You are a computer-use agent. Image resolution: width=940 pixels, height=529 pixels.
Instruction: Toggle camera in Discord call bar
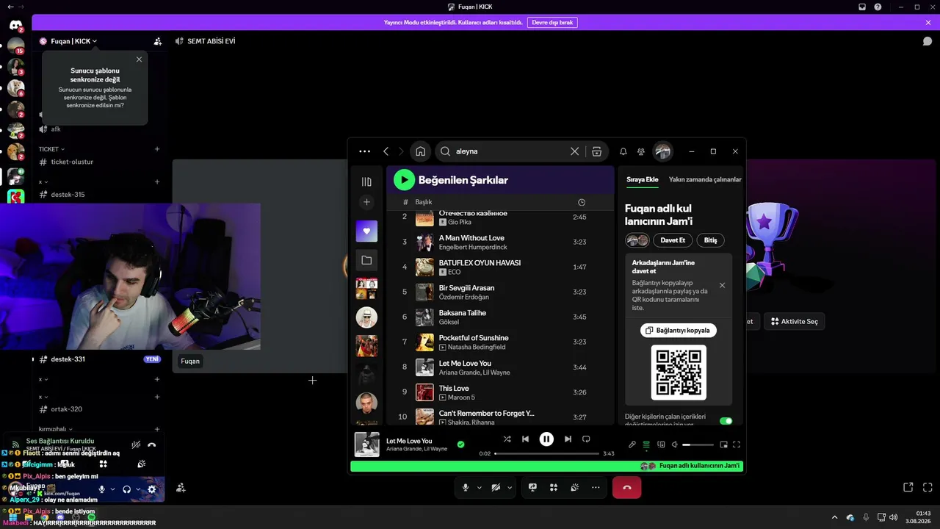pos(496,487)
